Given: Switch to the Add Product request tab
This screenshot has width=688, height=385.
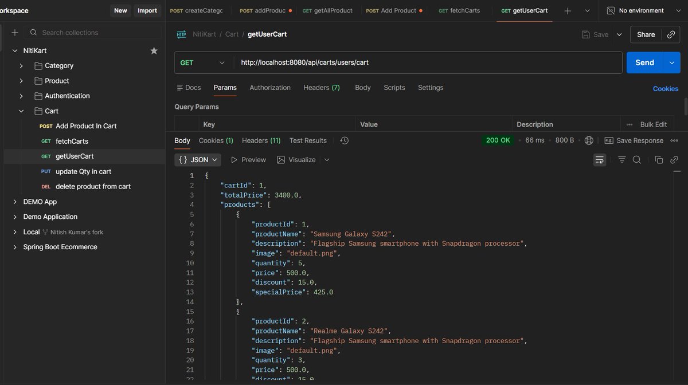Looking at the screenshot, I should point(394,10).
